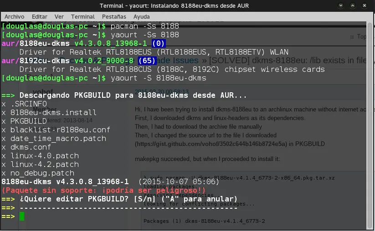Click red 'Paquete sin soporte' warning text
The width and height of the screenshot is (375, 231).
103,191
